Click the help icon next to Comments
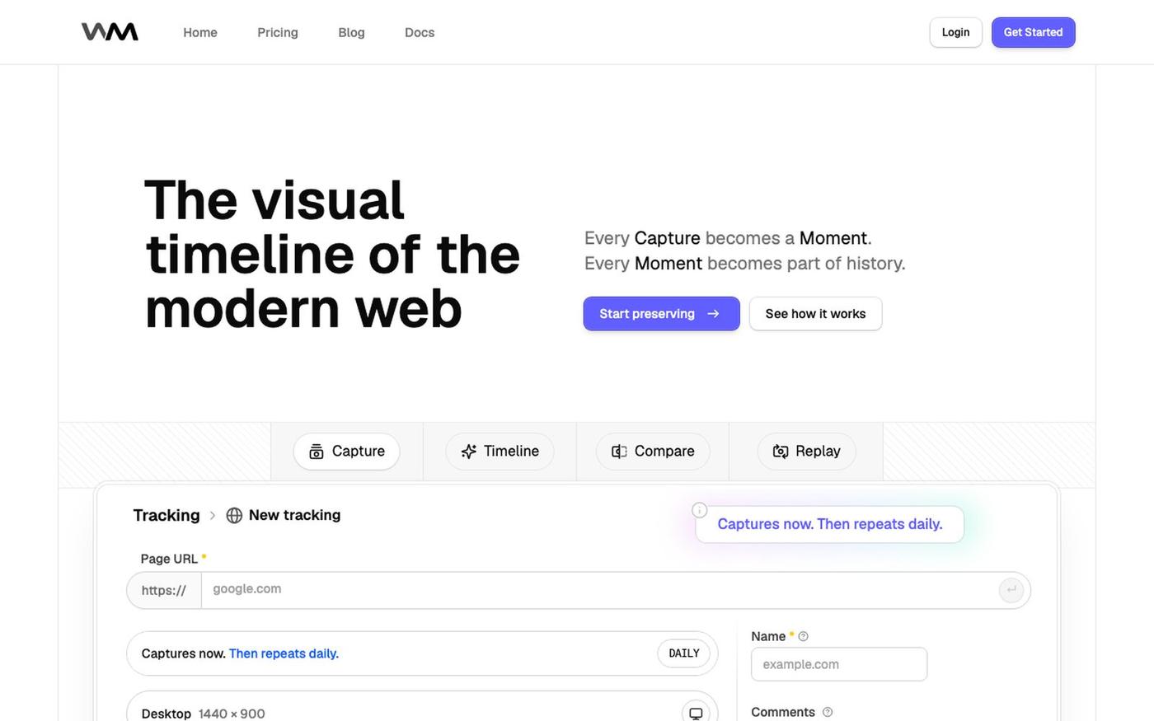This screenshot has width=1154, height=721. [828, 712]
